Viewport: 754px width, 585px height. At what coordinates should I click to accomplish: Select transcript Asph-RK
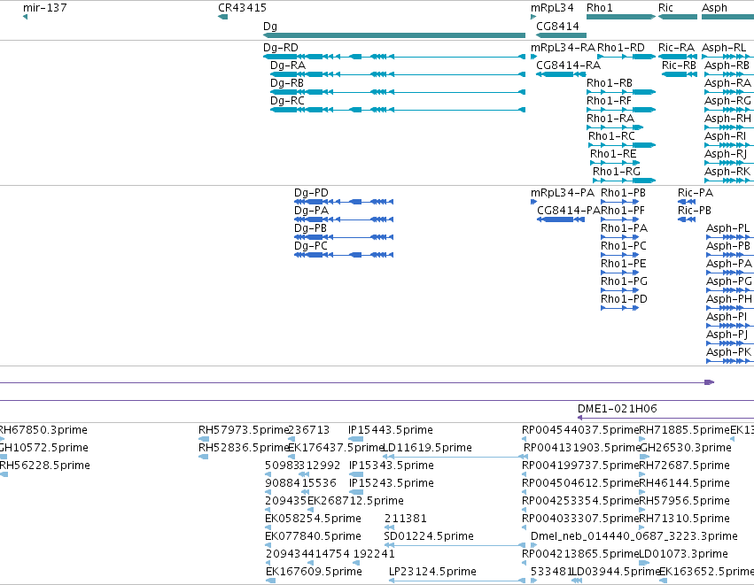point(729,181)
